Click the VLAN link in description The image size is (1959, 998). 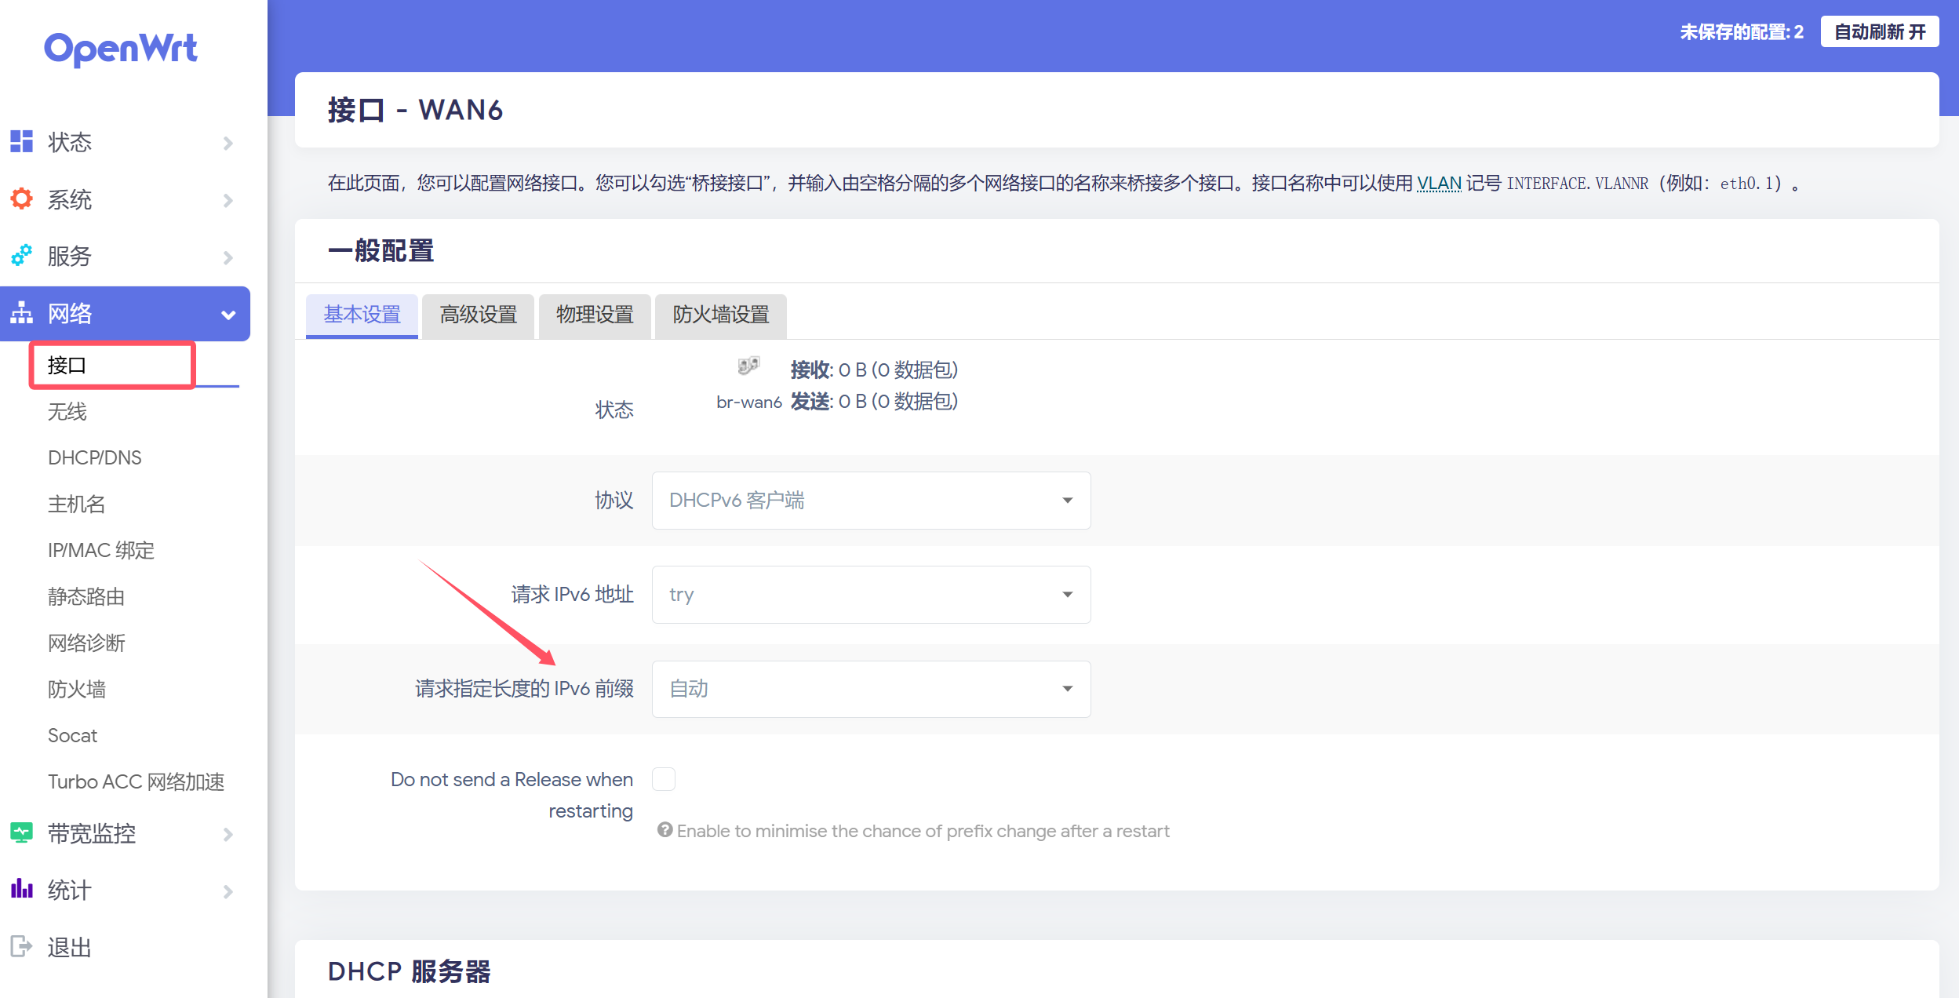[1438, 184]
